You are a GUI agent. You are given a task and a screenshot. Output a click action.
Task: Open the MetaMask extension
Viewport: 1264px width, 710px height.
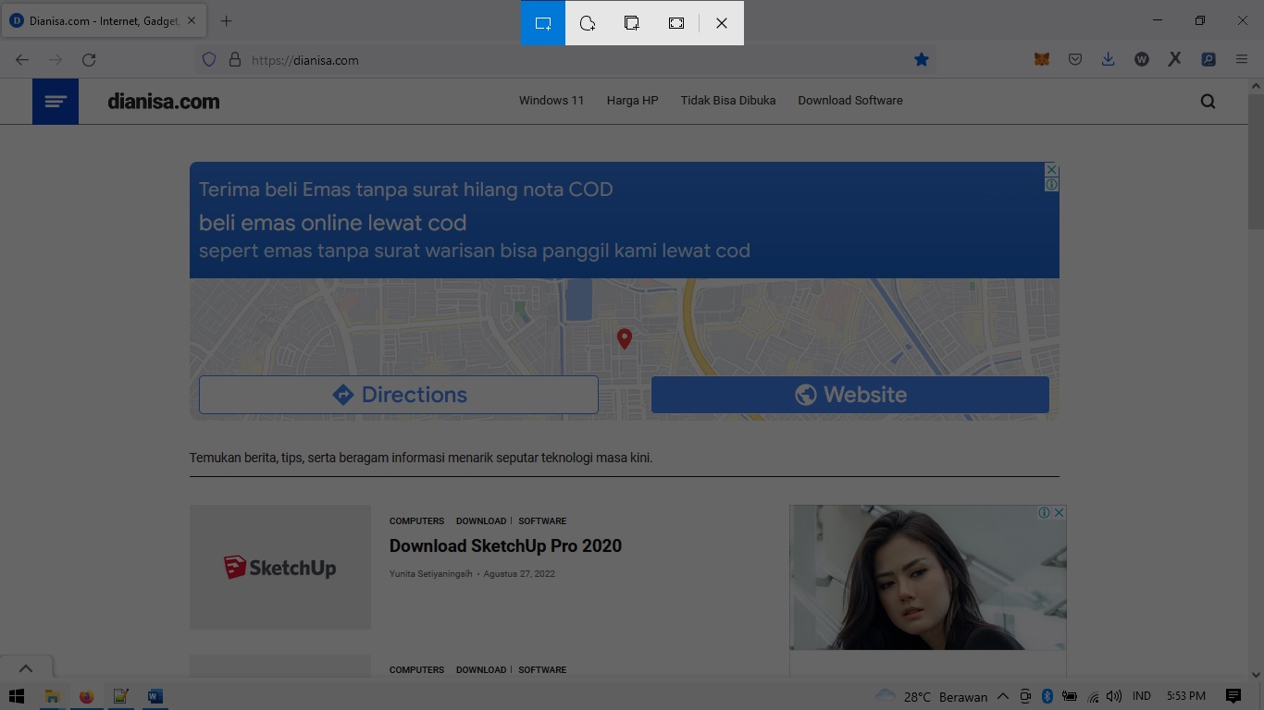[x=1041, y=59]
